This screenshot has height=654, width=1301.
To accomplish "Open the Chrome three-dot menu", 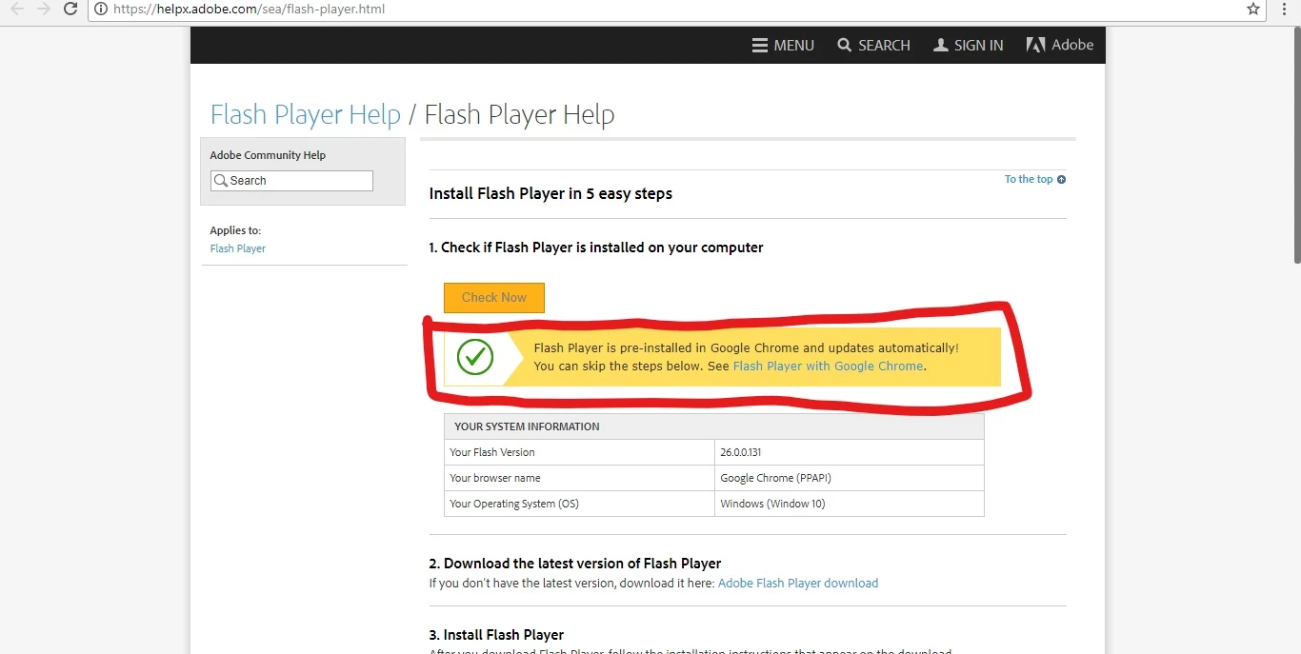I will tap(1285, 9).
